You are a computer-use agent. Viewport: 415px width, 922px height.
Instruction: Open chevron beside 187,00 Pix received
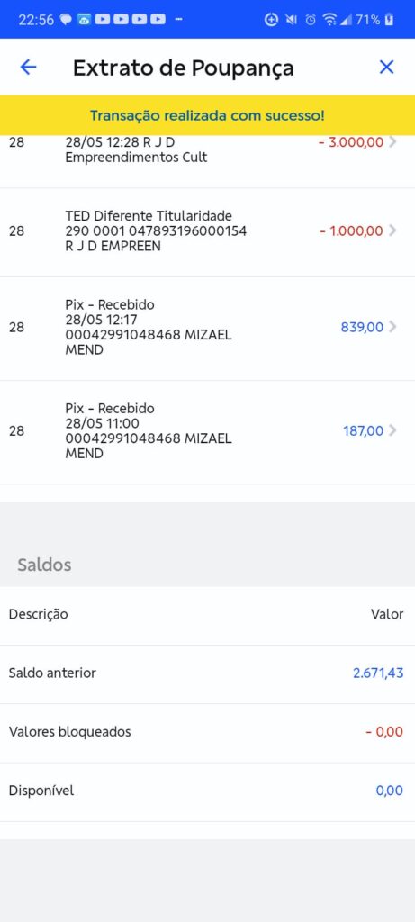pyautogui.click(x=392, y=431)
